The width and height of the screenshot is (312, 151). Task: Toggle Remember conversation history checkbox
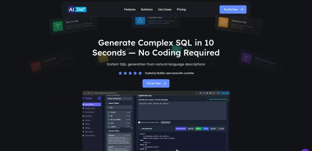(x=139, y=122)
